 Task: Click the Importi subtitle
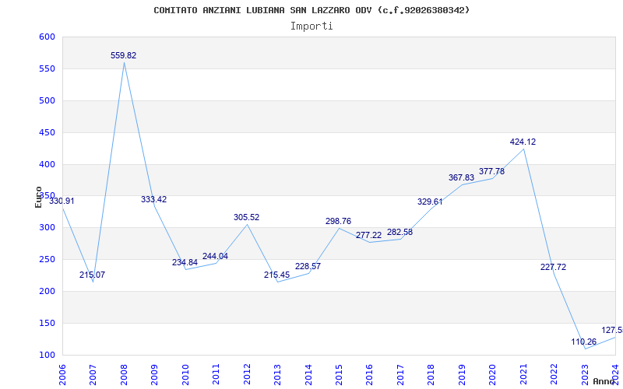click(311, 26)
